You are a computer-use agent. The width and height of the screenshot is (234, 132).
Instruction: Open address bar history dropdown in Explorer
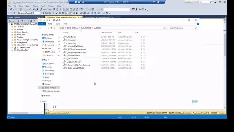pyautogui.click(x=164, y=28)
